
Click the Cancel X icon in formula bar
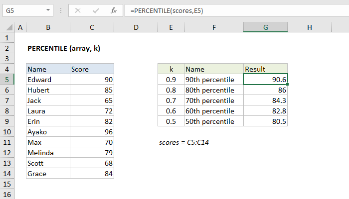[x=78, y=10]
